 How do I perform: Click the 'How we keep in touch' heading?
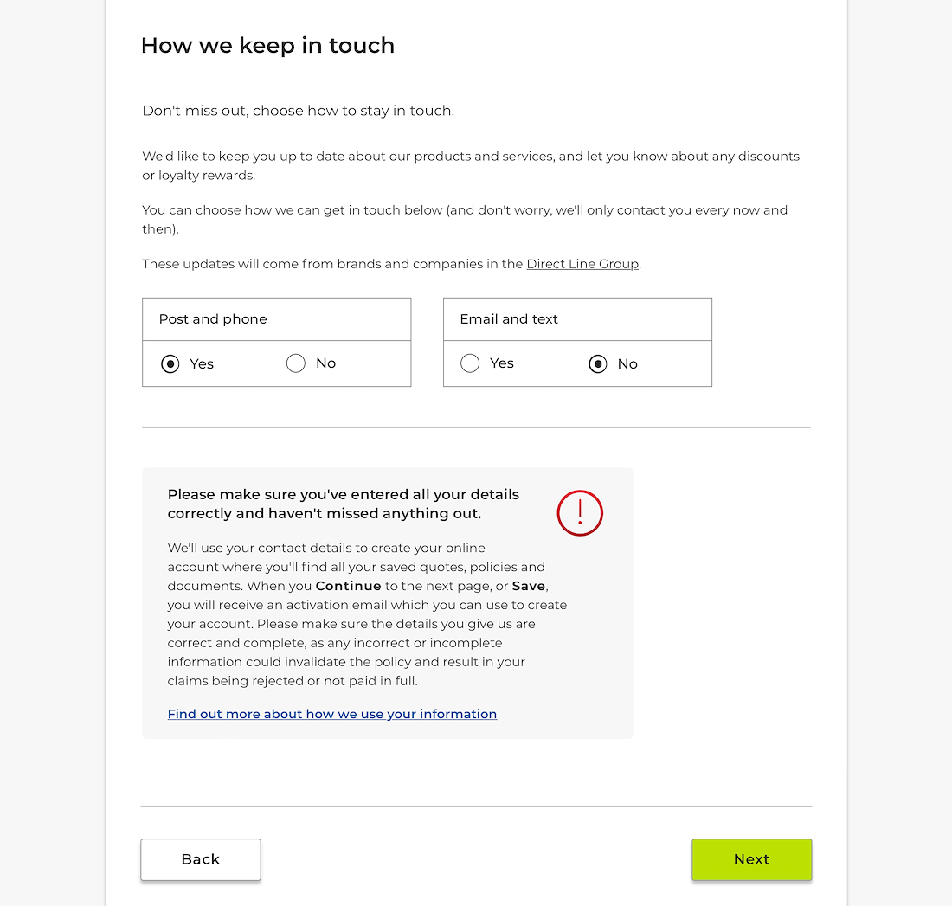pos(267,46)
